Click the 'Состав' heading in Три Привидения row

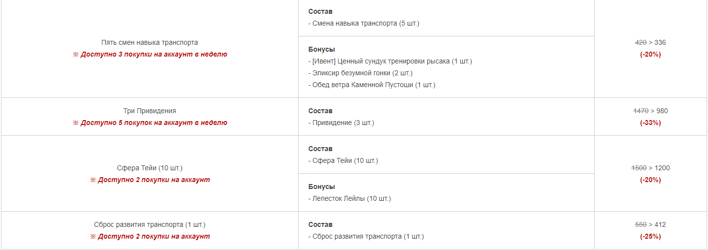(321, 111)
